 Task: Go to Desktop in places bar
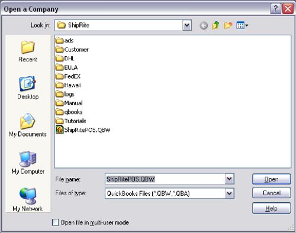[x=28, y=88]
